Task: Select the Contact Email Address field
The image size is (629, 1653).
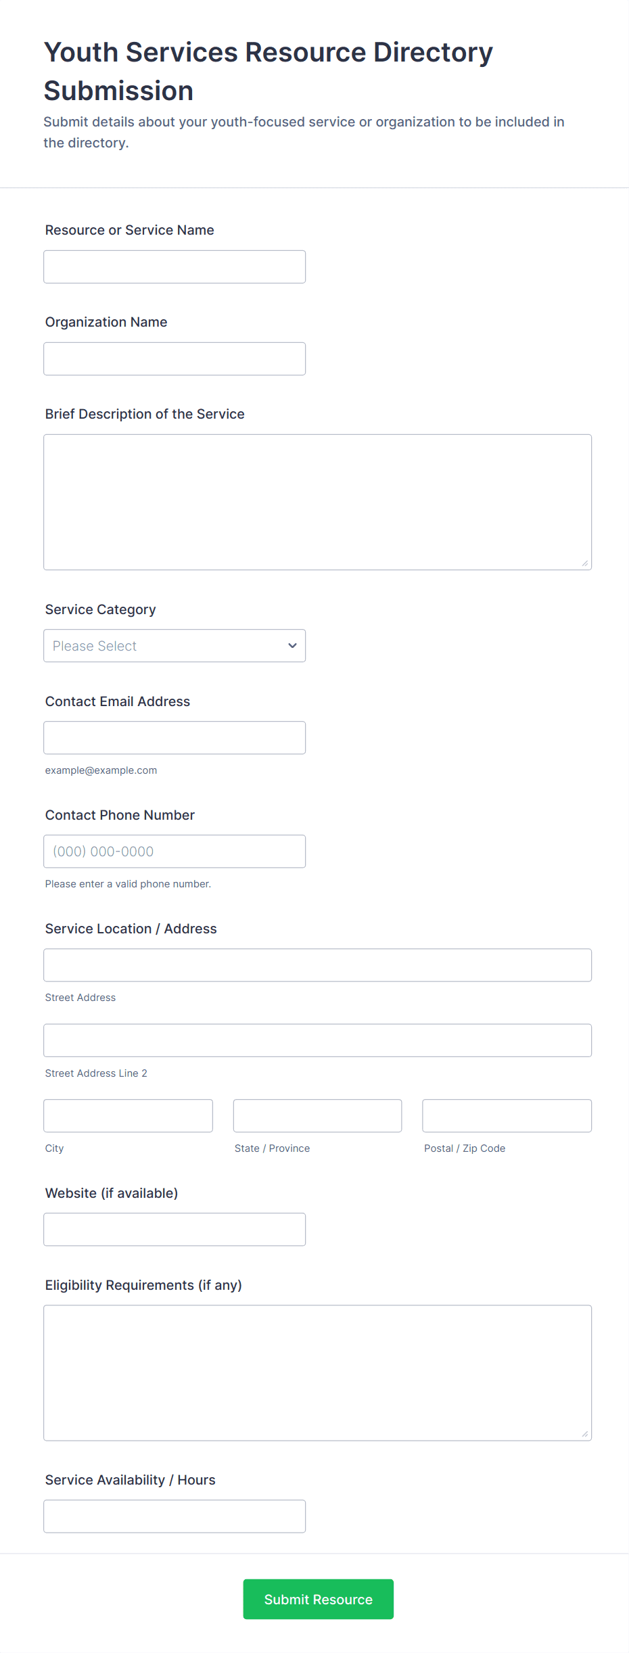Action: (174, 738)
